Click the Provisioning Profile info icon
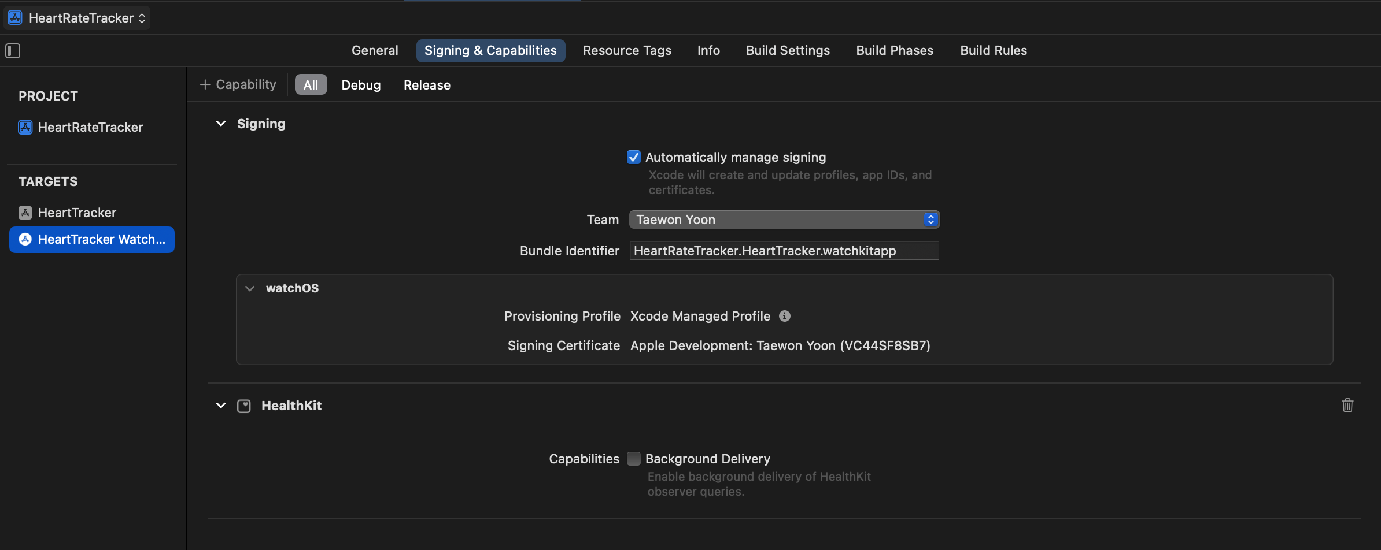The width and height of the screenshot is (1381, 550). tap(785, 316)
